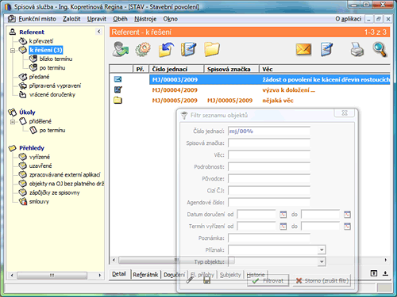This screenshot has width=397, height=297.
Task: Select 'blízko termínu' tree item
Action: tap(56, 59)
